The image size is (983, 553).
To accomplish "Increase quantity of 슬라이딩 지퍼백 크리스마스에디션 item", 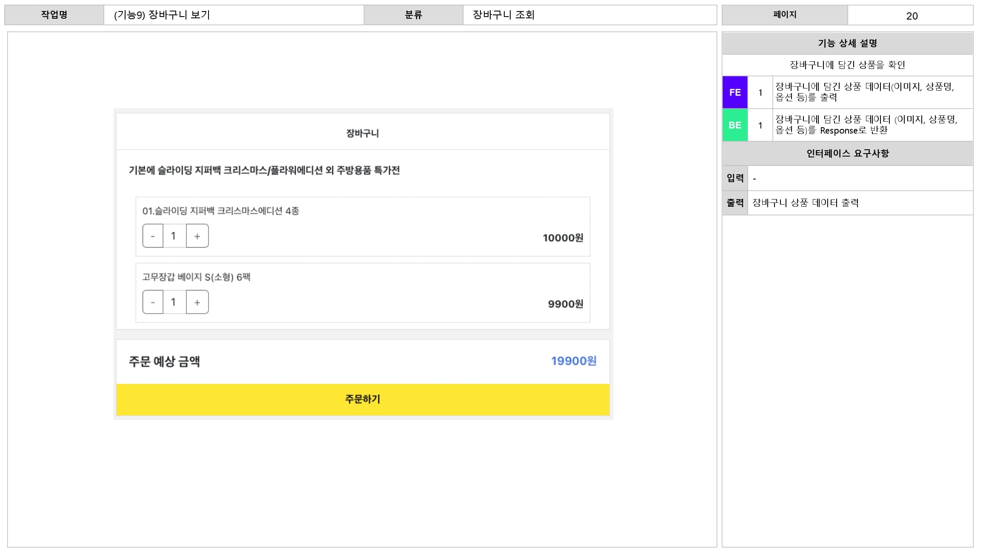I will [197, 236].
